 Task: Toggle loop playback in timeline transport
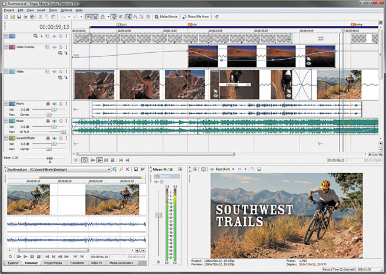85,160
